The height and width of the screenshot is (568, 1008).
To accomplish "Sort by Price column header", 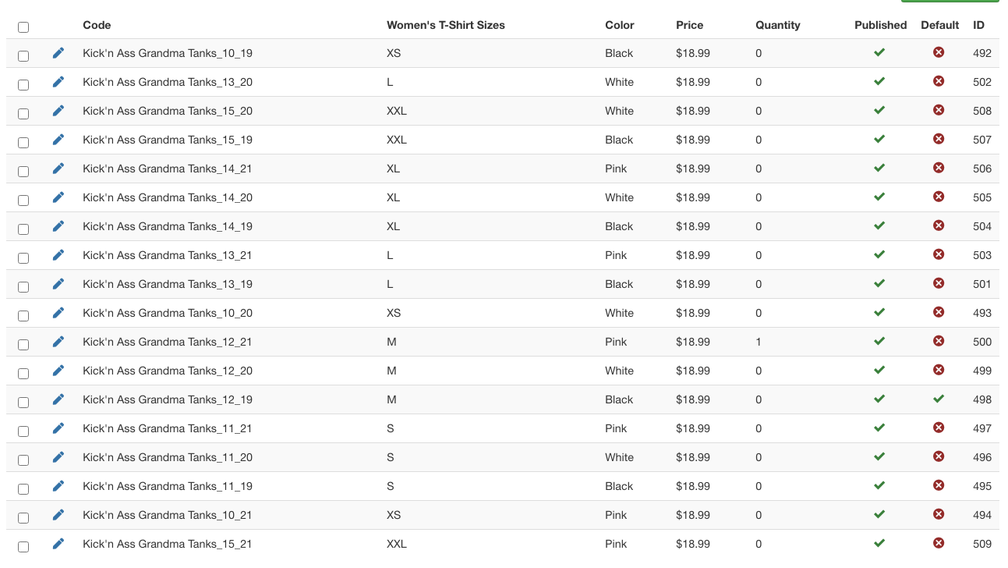I will [x=689, y=25].
